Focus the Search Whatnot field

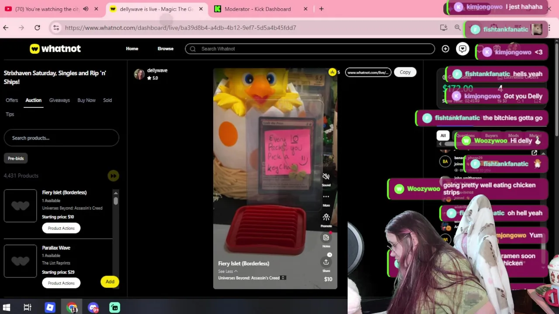pos(310,49)
